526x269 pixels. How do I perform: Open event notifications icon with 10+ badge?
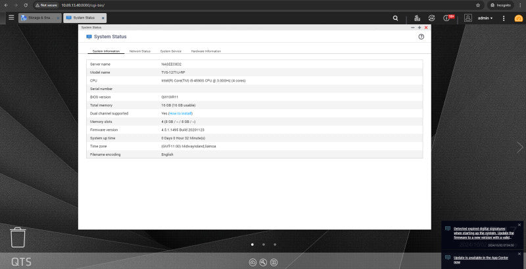coord(448,18)
